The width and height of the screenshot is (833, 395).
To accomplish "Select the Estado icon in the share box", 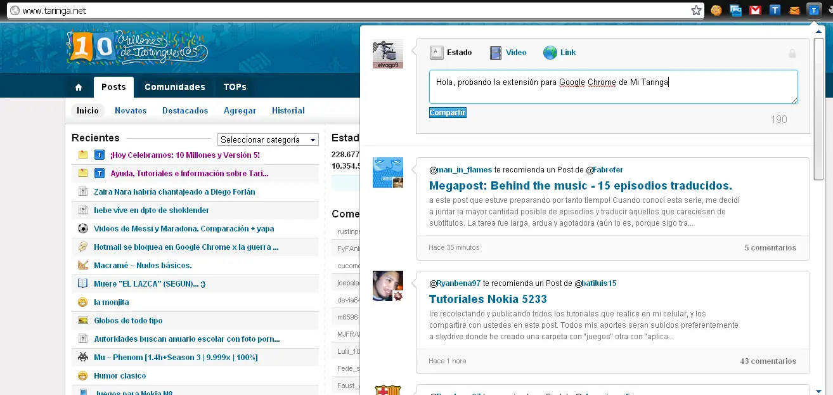I will 437,52.
